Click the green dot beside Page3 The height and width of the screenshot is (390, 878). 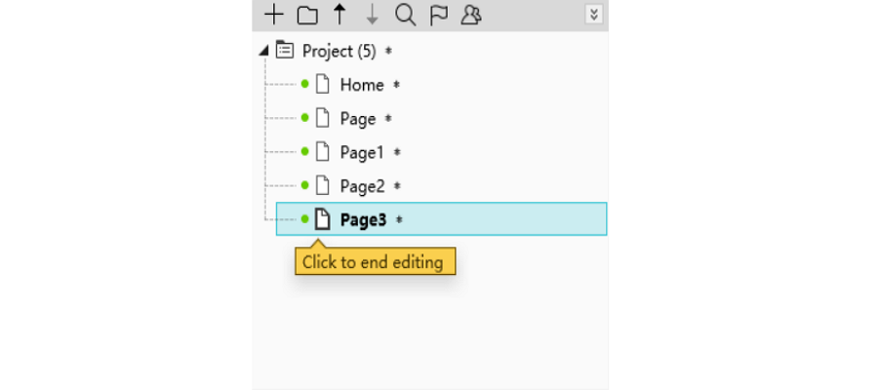pos(305,218)
